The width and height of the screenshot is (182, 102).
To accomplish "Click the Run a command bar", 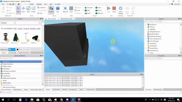I will 90,92.
